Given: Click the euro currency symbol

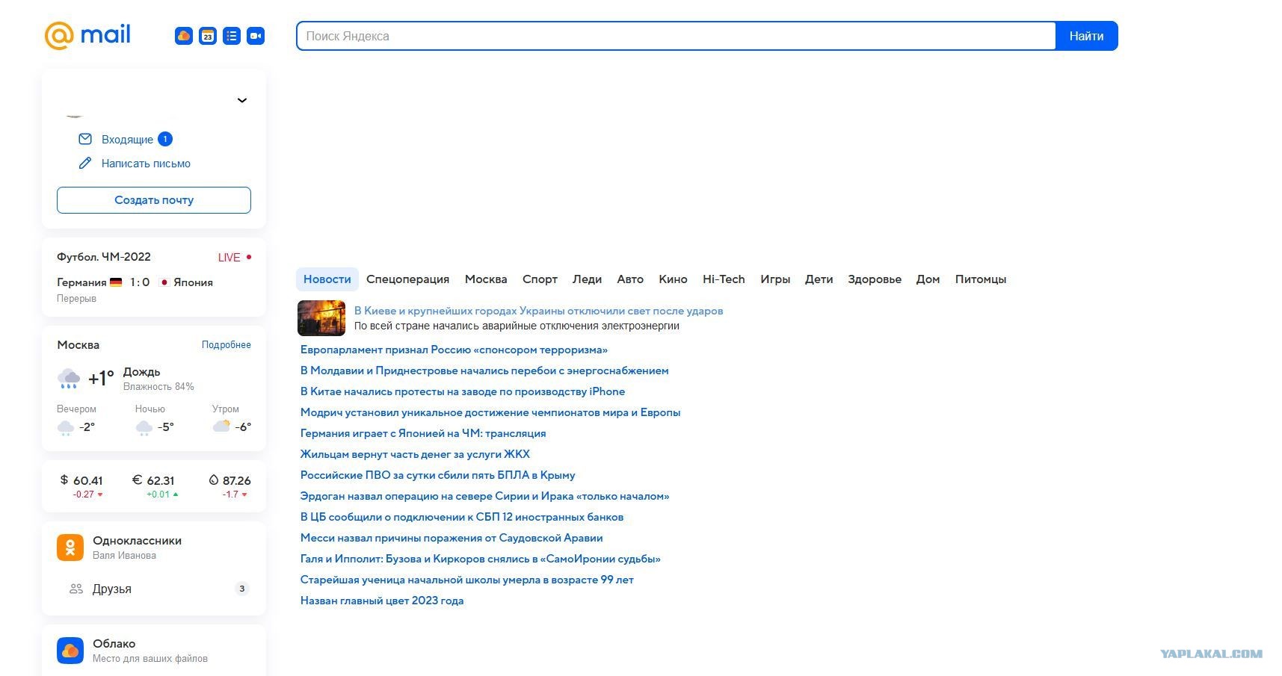Looking at the screenshot, I should tap(137, 480).
